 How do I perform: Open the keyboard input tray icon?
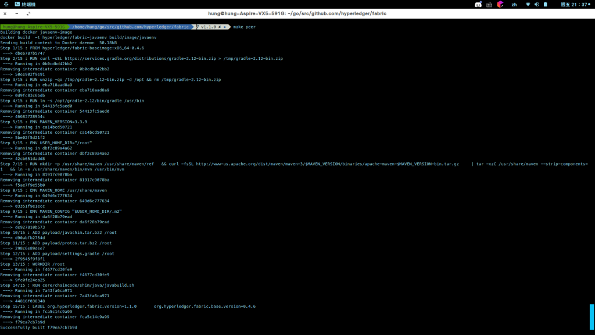coord(489,4)
